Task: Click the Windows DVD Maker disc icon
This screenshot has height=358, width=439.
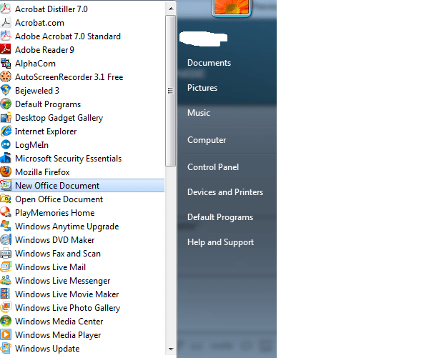Action: point(6,239)
